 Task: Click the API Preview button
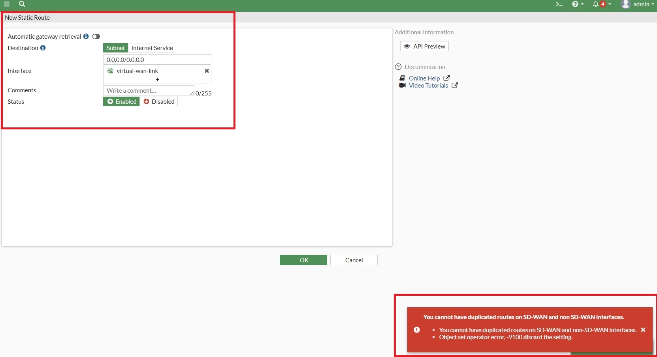pyautogui.click(x=424, y=46)
